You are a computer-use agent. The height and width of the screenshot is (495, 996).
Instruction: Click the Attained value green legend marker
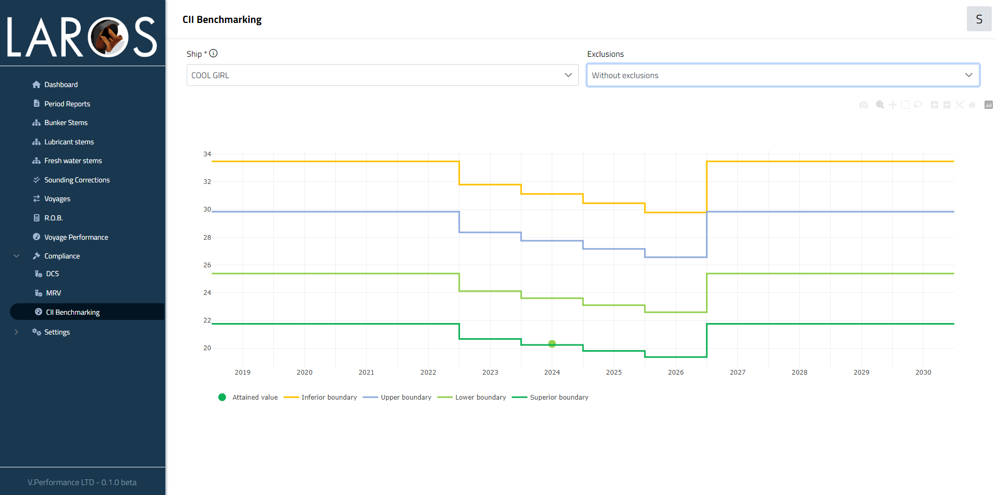tap(222, 397)
